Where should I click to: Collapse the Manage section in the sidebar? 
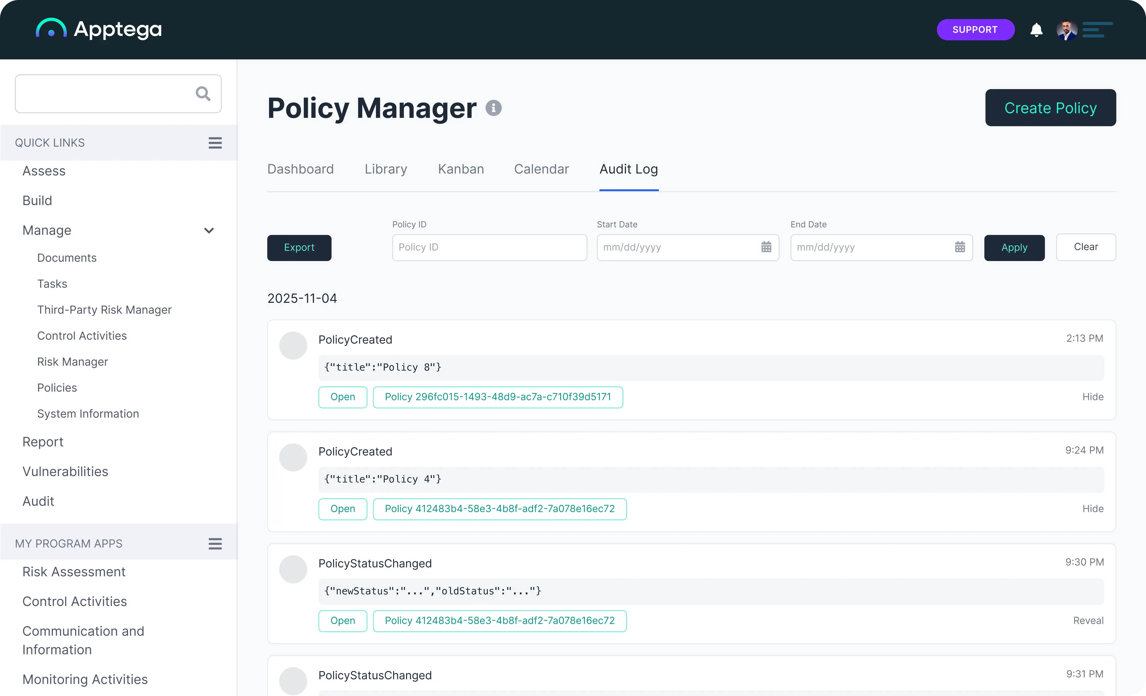[x=209, y=230]
